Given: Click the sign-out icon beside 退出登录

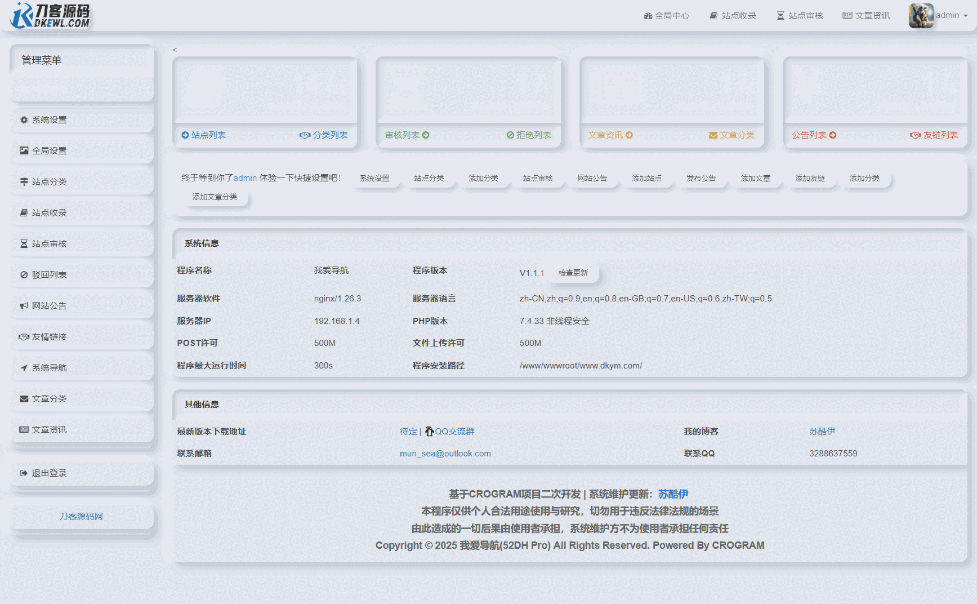Looking at the screenshot, I should pos(24,473).
